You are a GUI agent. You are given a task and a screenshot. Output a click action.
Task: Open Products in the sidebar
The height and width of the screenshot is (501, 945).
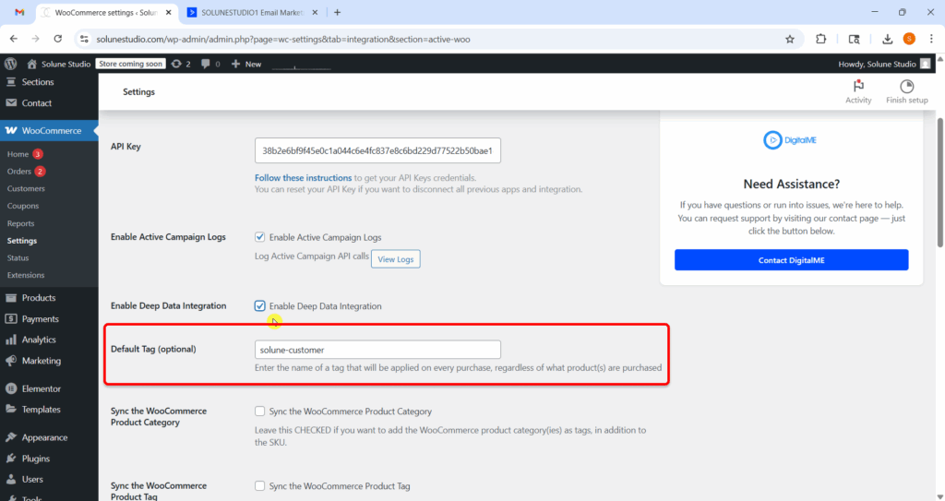coord(39,298)
